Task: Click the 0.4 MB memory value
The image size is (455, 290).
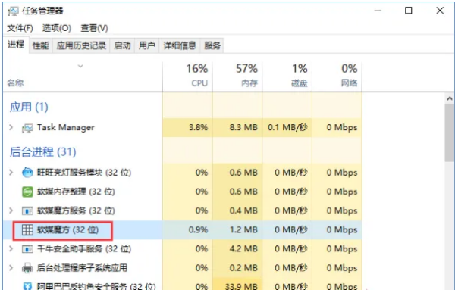Action: click(243, 210)
